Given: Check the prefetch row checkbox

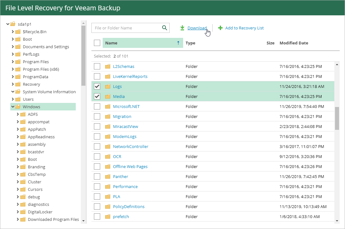Looking at the screenshot, I should coord(97,216).
